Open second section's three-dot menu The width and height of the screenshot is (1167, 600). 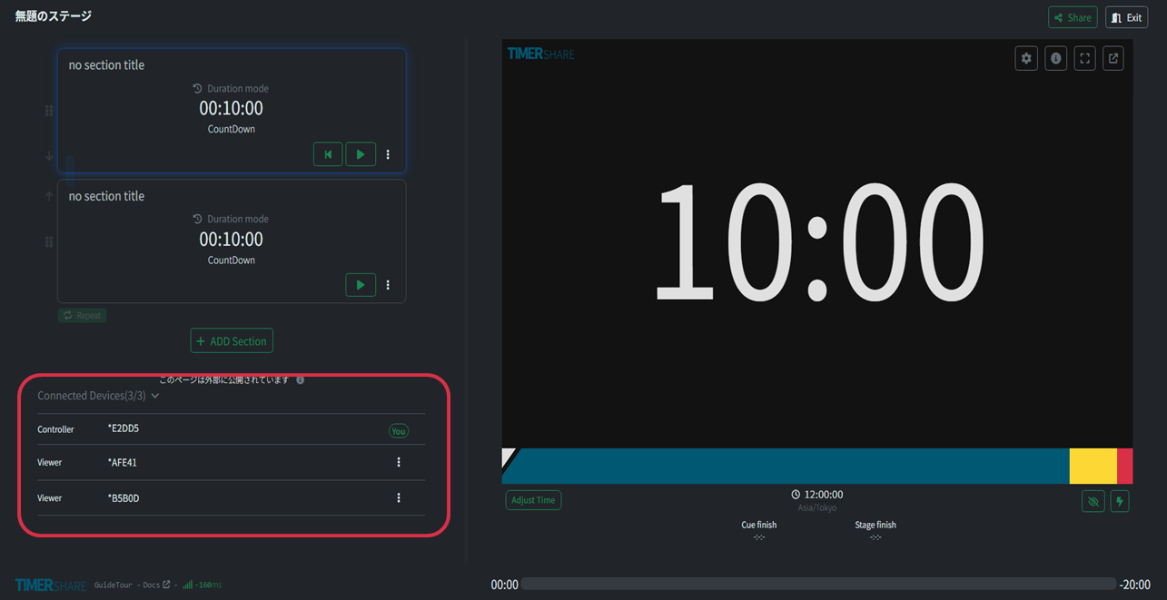point(388,285)
